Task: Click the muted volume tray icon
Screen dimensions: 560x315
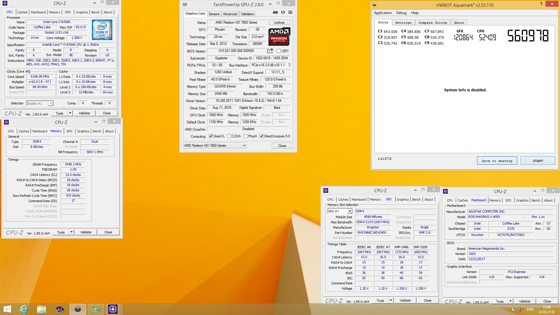Action: [514, 309]
